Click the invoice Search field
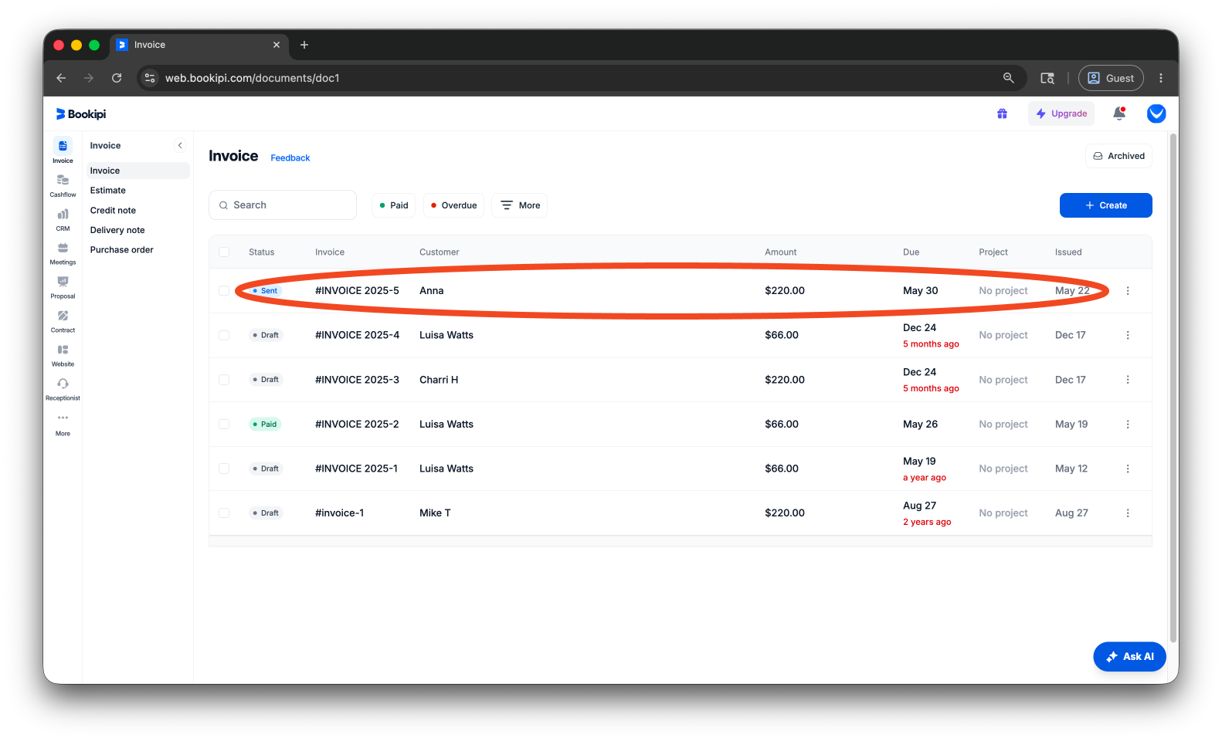The width and height of the screenshot is (1222, 741). click(283, 205)
